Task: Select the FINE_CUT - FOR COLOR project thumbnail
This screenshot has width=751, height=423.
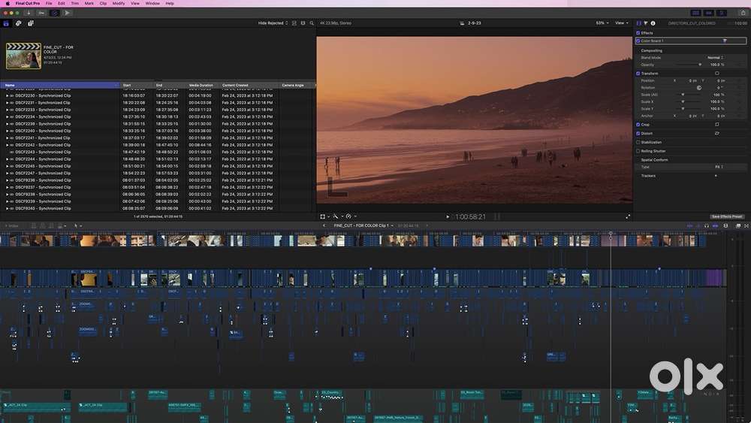Action: click(23, 55)
